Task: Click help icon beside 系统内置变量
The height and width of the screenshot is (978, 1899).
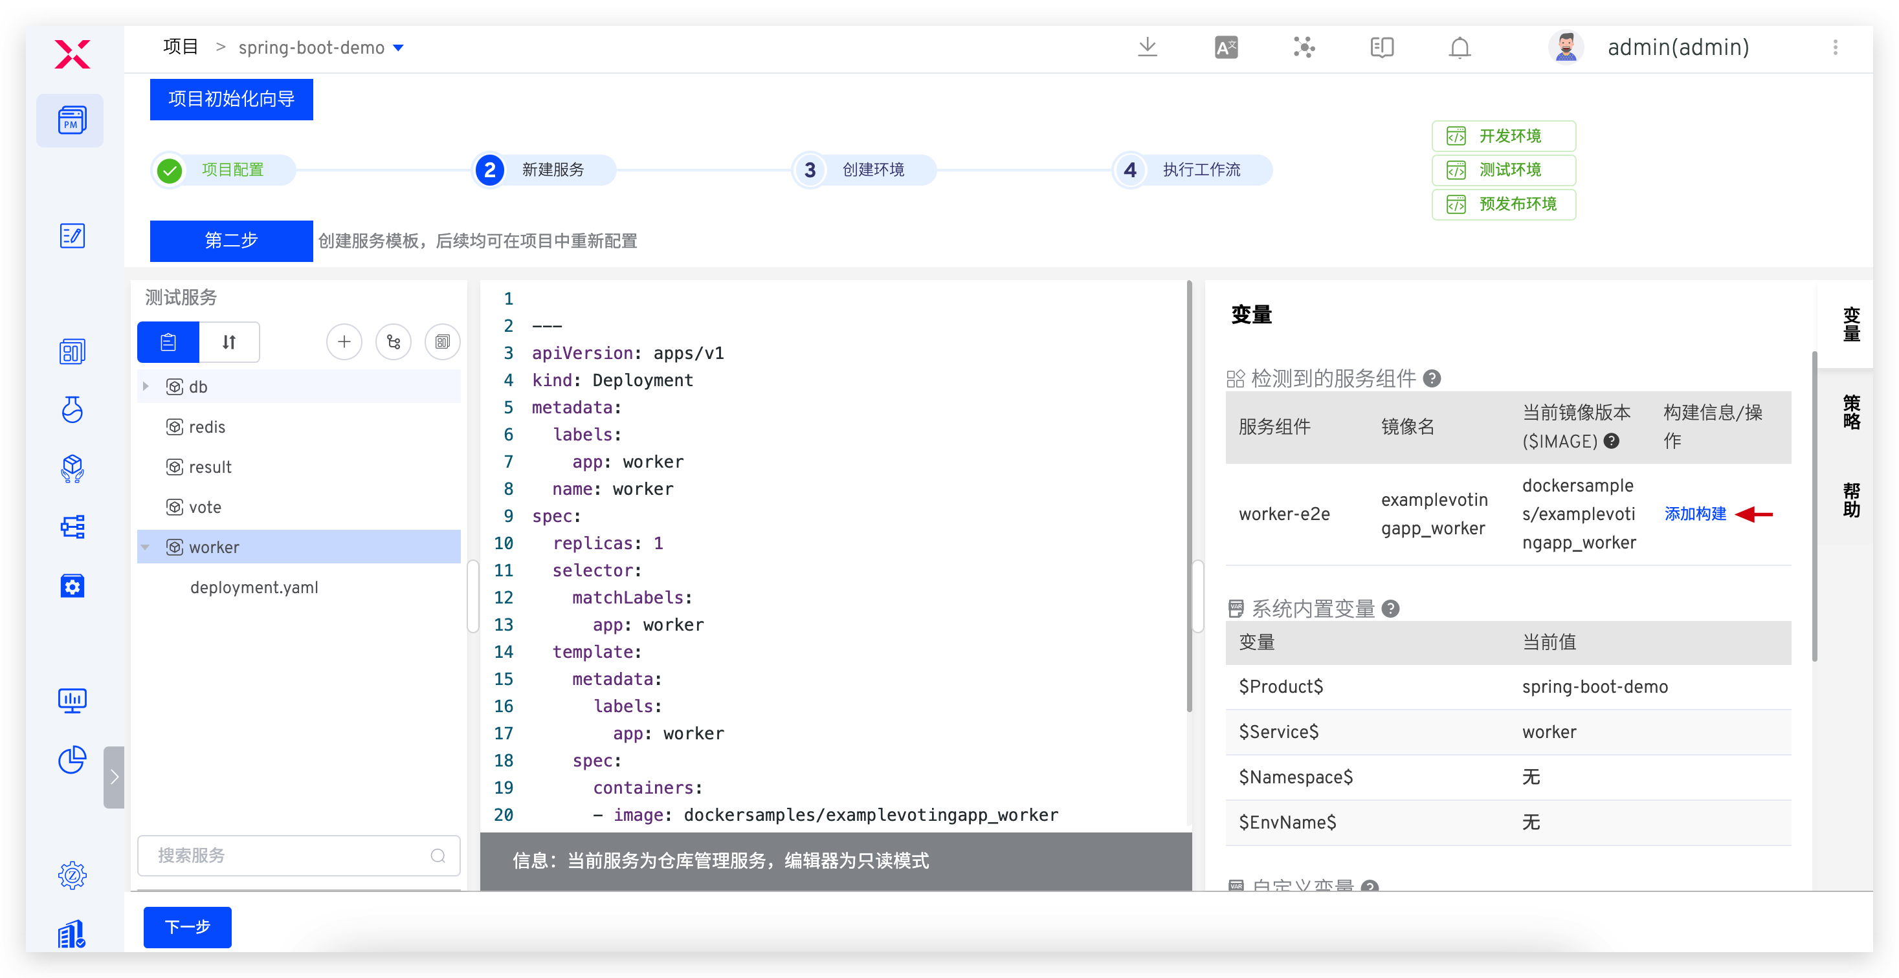Action: click(1390, 609)
